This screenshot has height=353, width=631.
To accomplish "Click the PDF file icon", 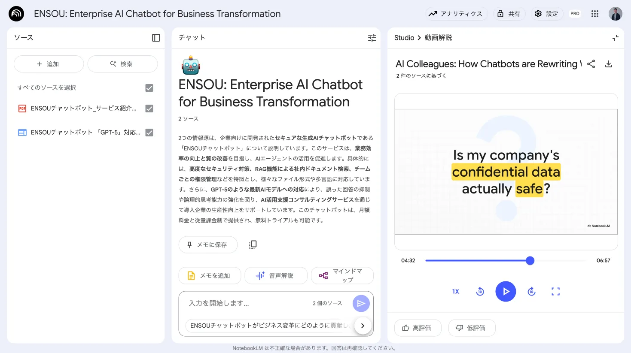I will pyautogui.click(x=22, y=109).
